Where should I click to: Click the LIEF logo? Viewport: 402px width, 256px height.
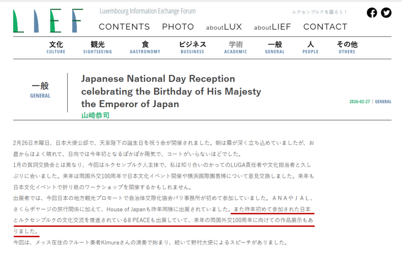point(48,20)
